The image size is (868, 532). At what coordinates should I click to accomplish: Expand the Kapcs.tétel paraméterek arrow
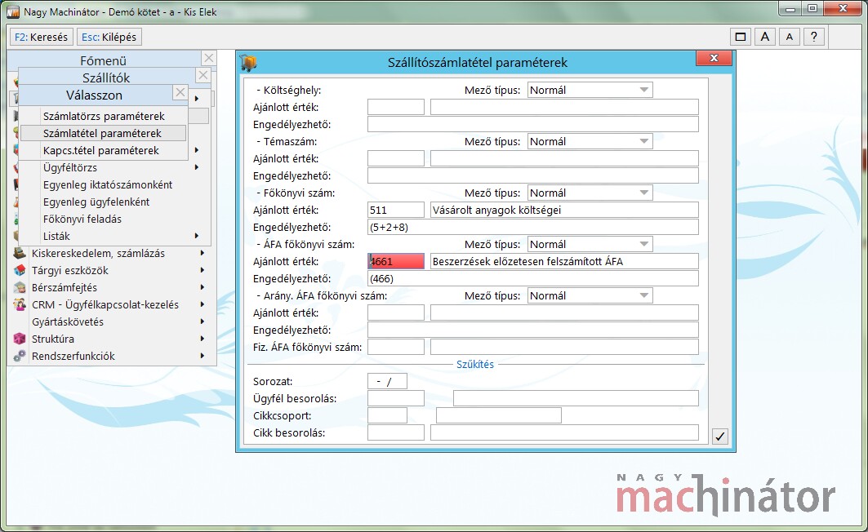[197, 150]
